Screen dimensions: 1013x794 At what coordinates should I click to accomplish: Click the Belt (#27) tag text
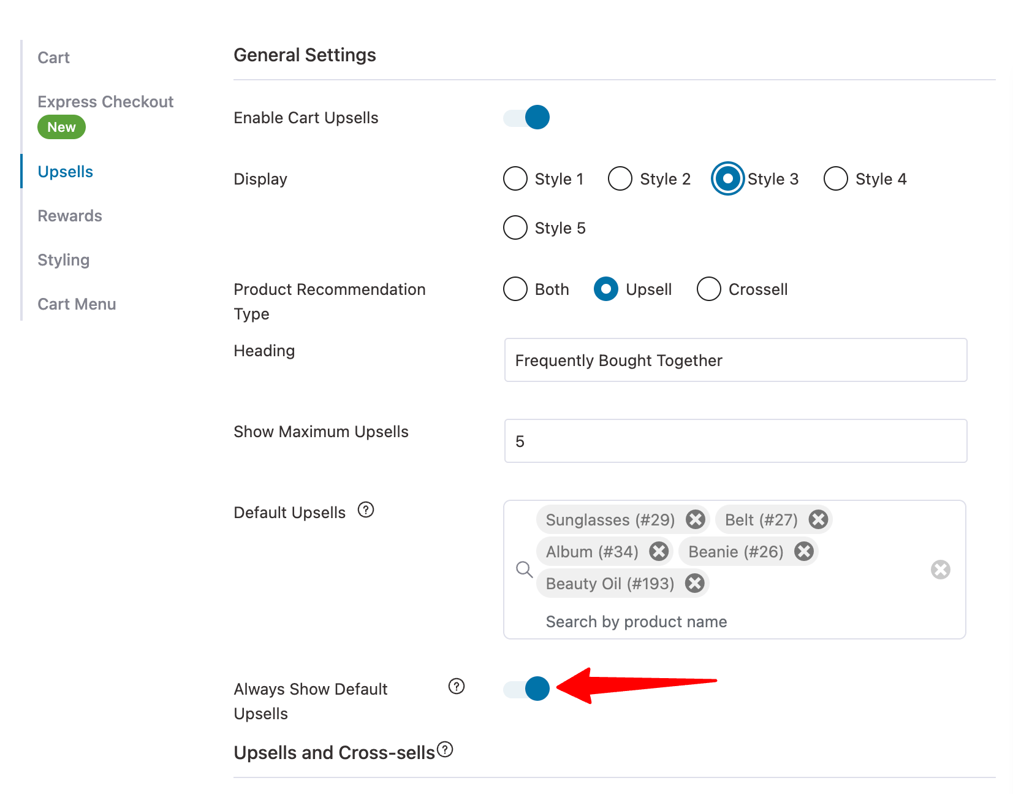tap(761, 520)
